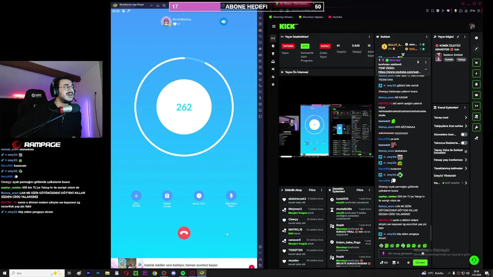Edit stream info with the pencil icon

point(458,37)
